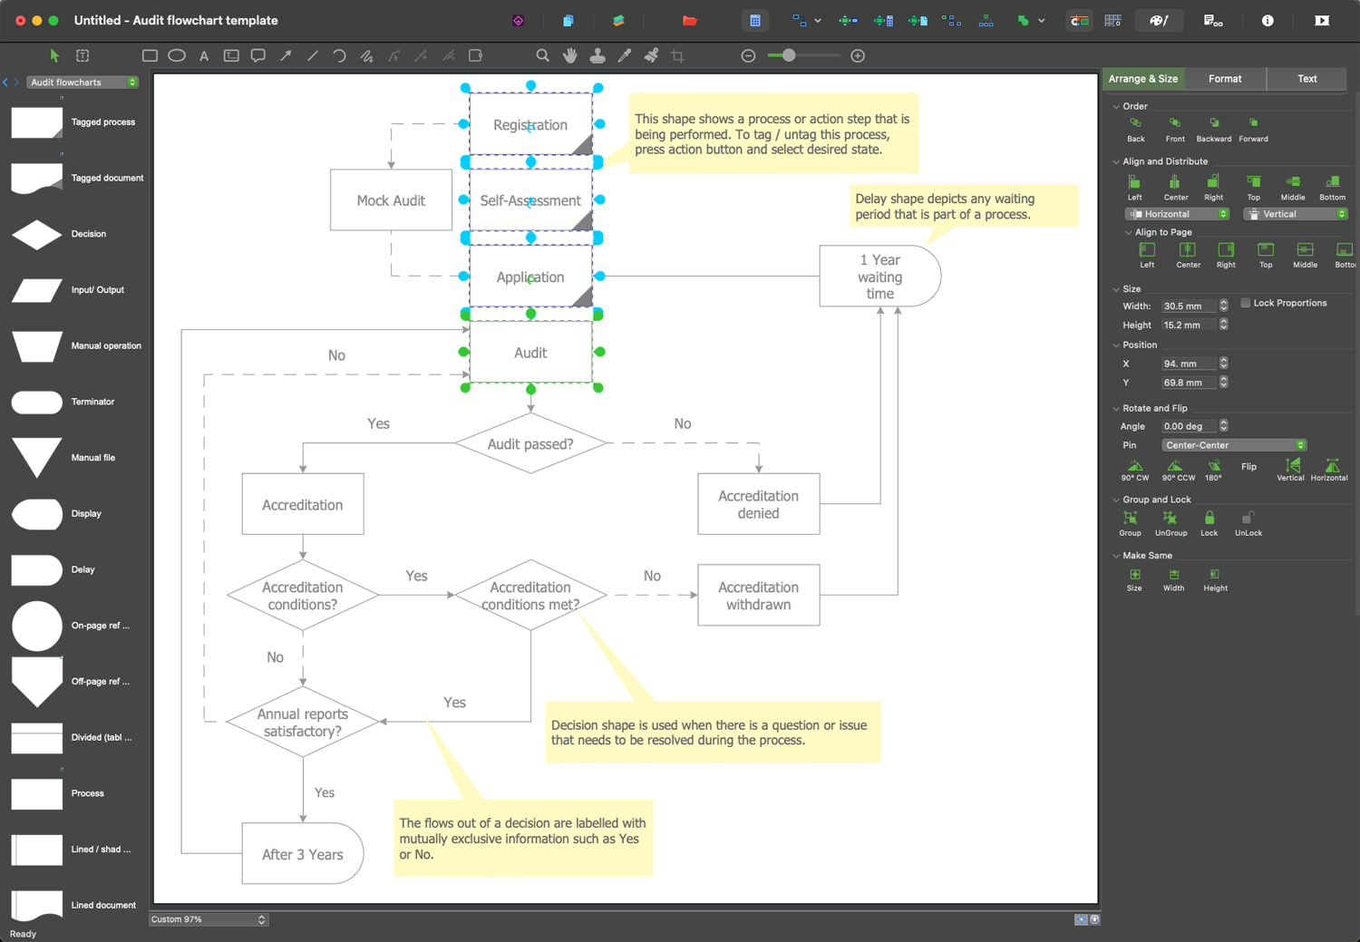Click the zoom slider handle
1360x942 pixels.
coord(789,56)
